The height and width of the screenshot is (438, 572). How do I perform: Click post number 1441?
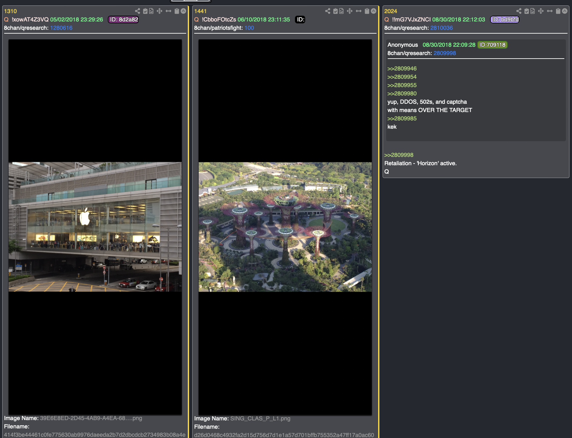200,11
